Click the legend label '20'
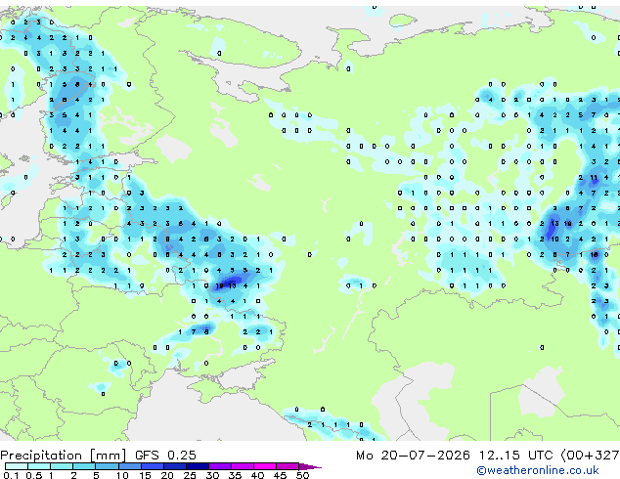 (x=167, y=475)
